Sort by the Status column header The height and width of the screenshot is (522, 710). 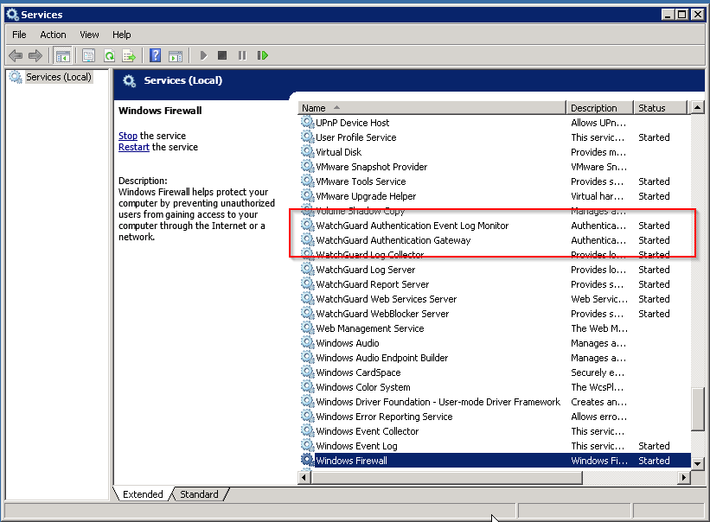pos(660,108)
